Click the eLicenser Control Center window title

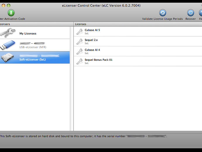(x=101, y=6)
